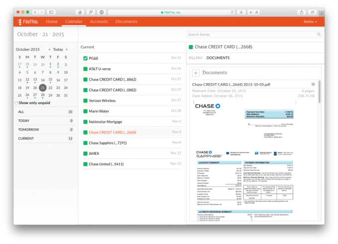Open the Accounts tab
This screenshot has height=244, width=338.
point(99,21)
